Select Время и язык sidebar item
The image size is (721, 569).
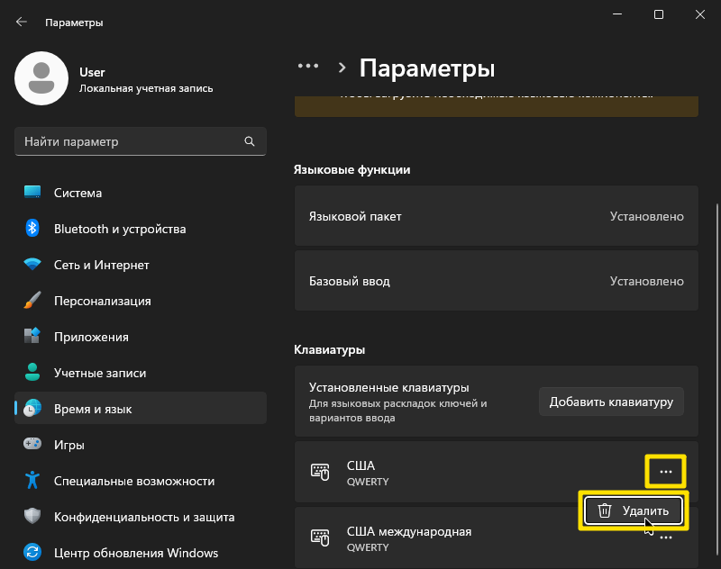click(x=93, y=409)
